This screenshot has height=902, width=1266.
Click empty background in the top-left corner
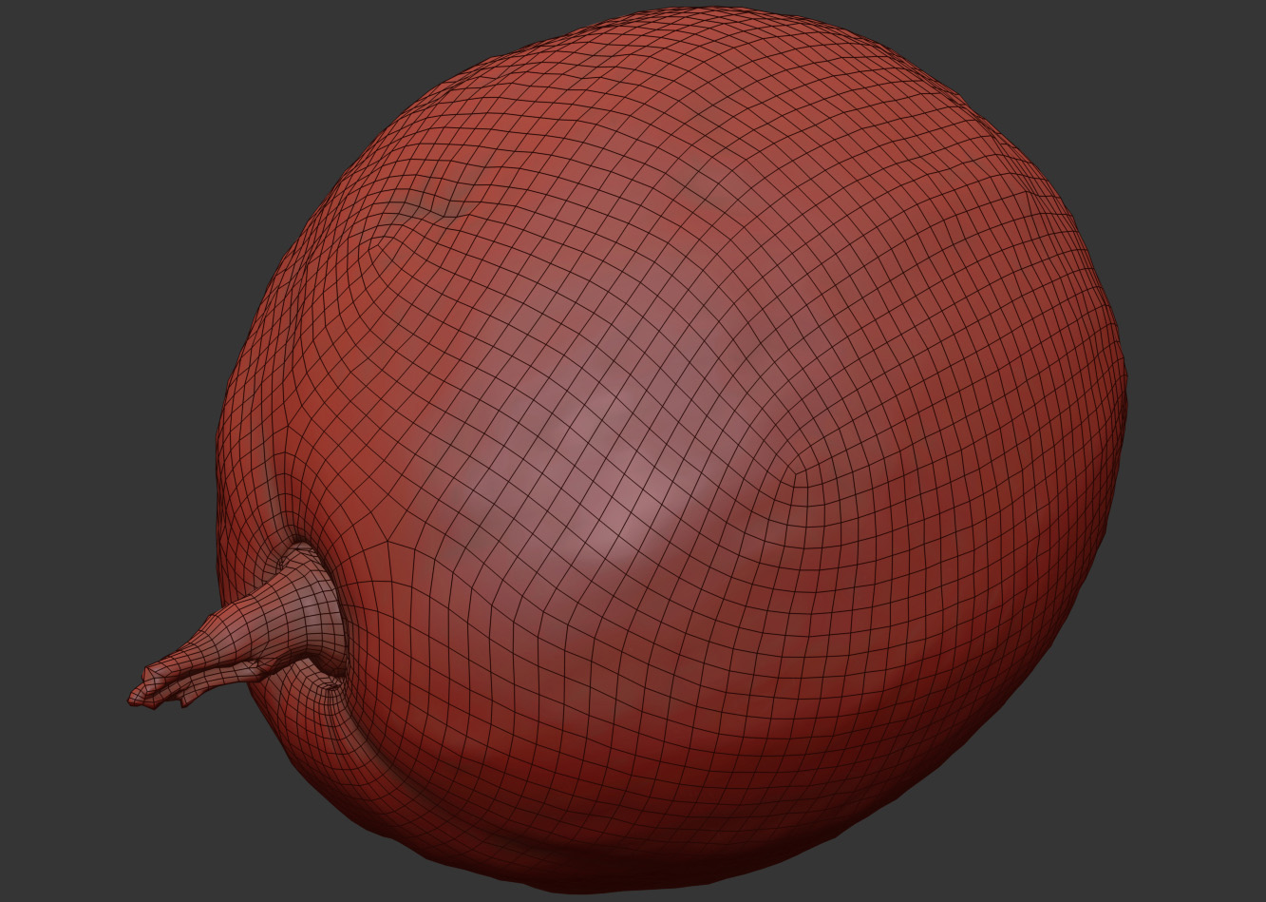coord(76,76)
